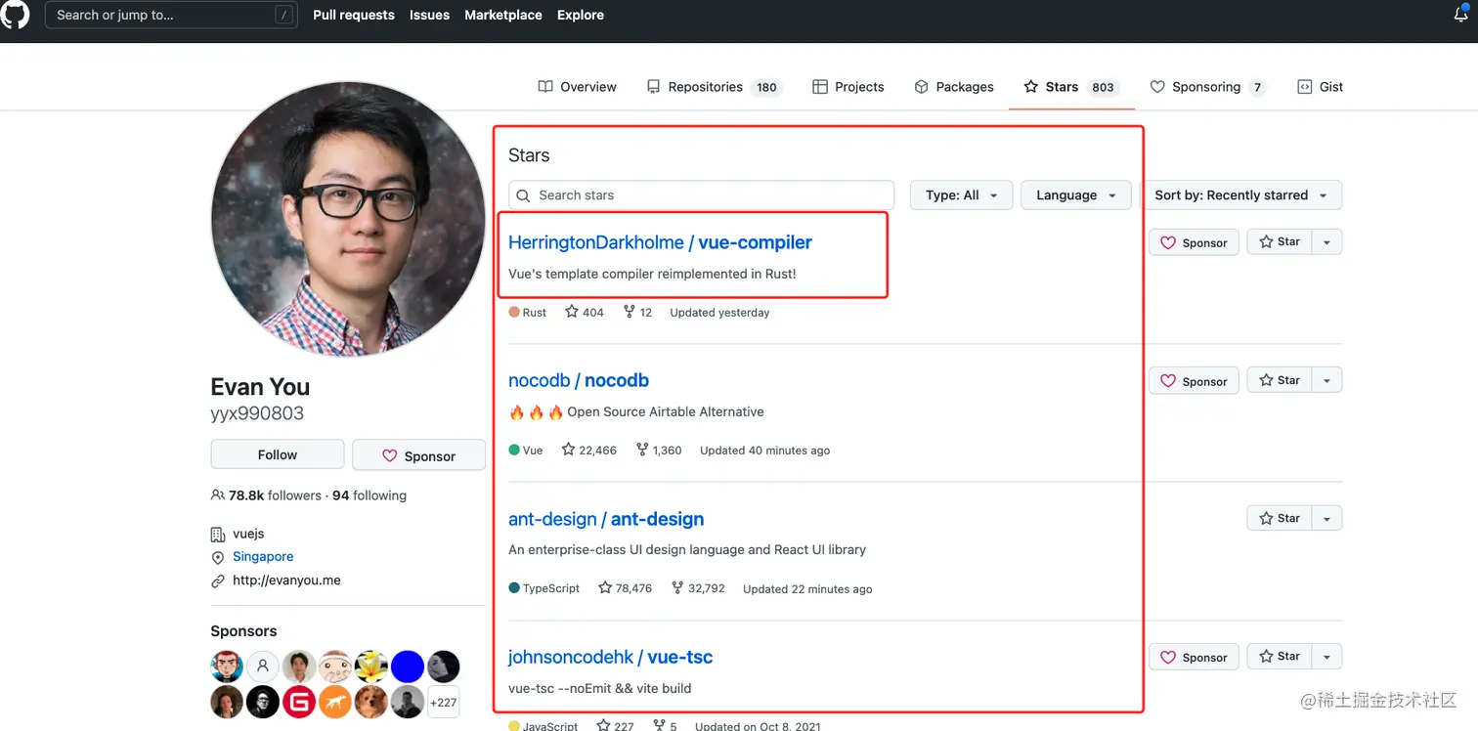Open nocodb / nocodb repository link

[579, 380]
